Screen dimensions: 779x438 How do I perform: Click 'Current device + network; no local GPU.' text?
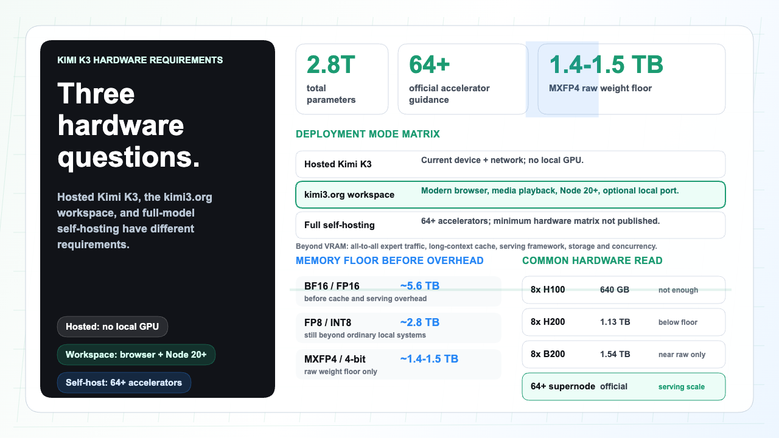click(x=503, y=160)
